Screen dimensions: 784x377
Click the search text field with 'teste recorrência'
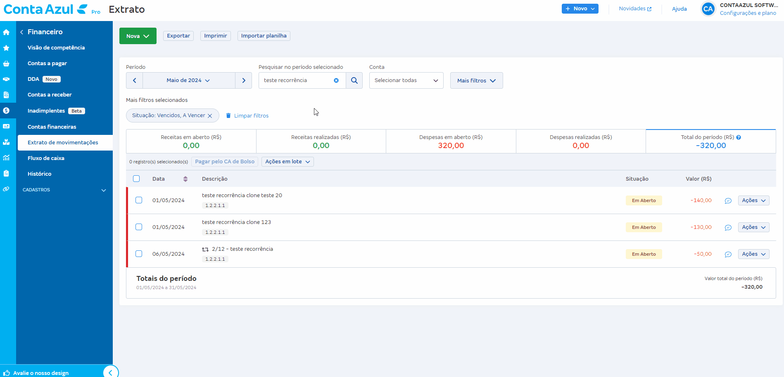[295, 80]
